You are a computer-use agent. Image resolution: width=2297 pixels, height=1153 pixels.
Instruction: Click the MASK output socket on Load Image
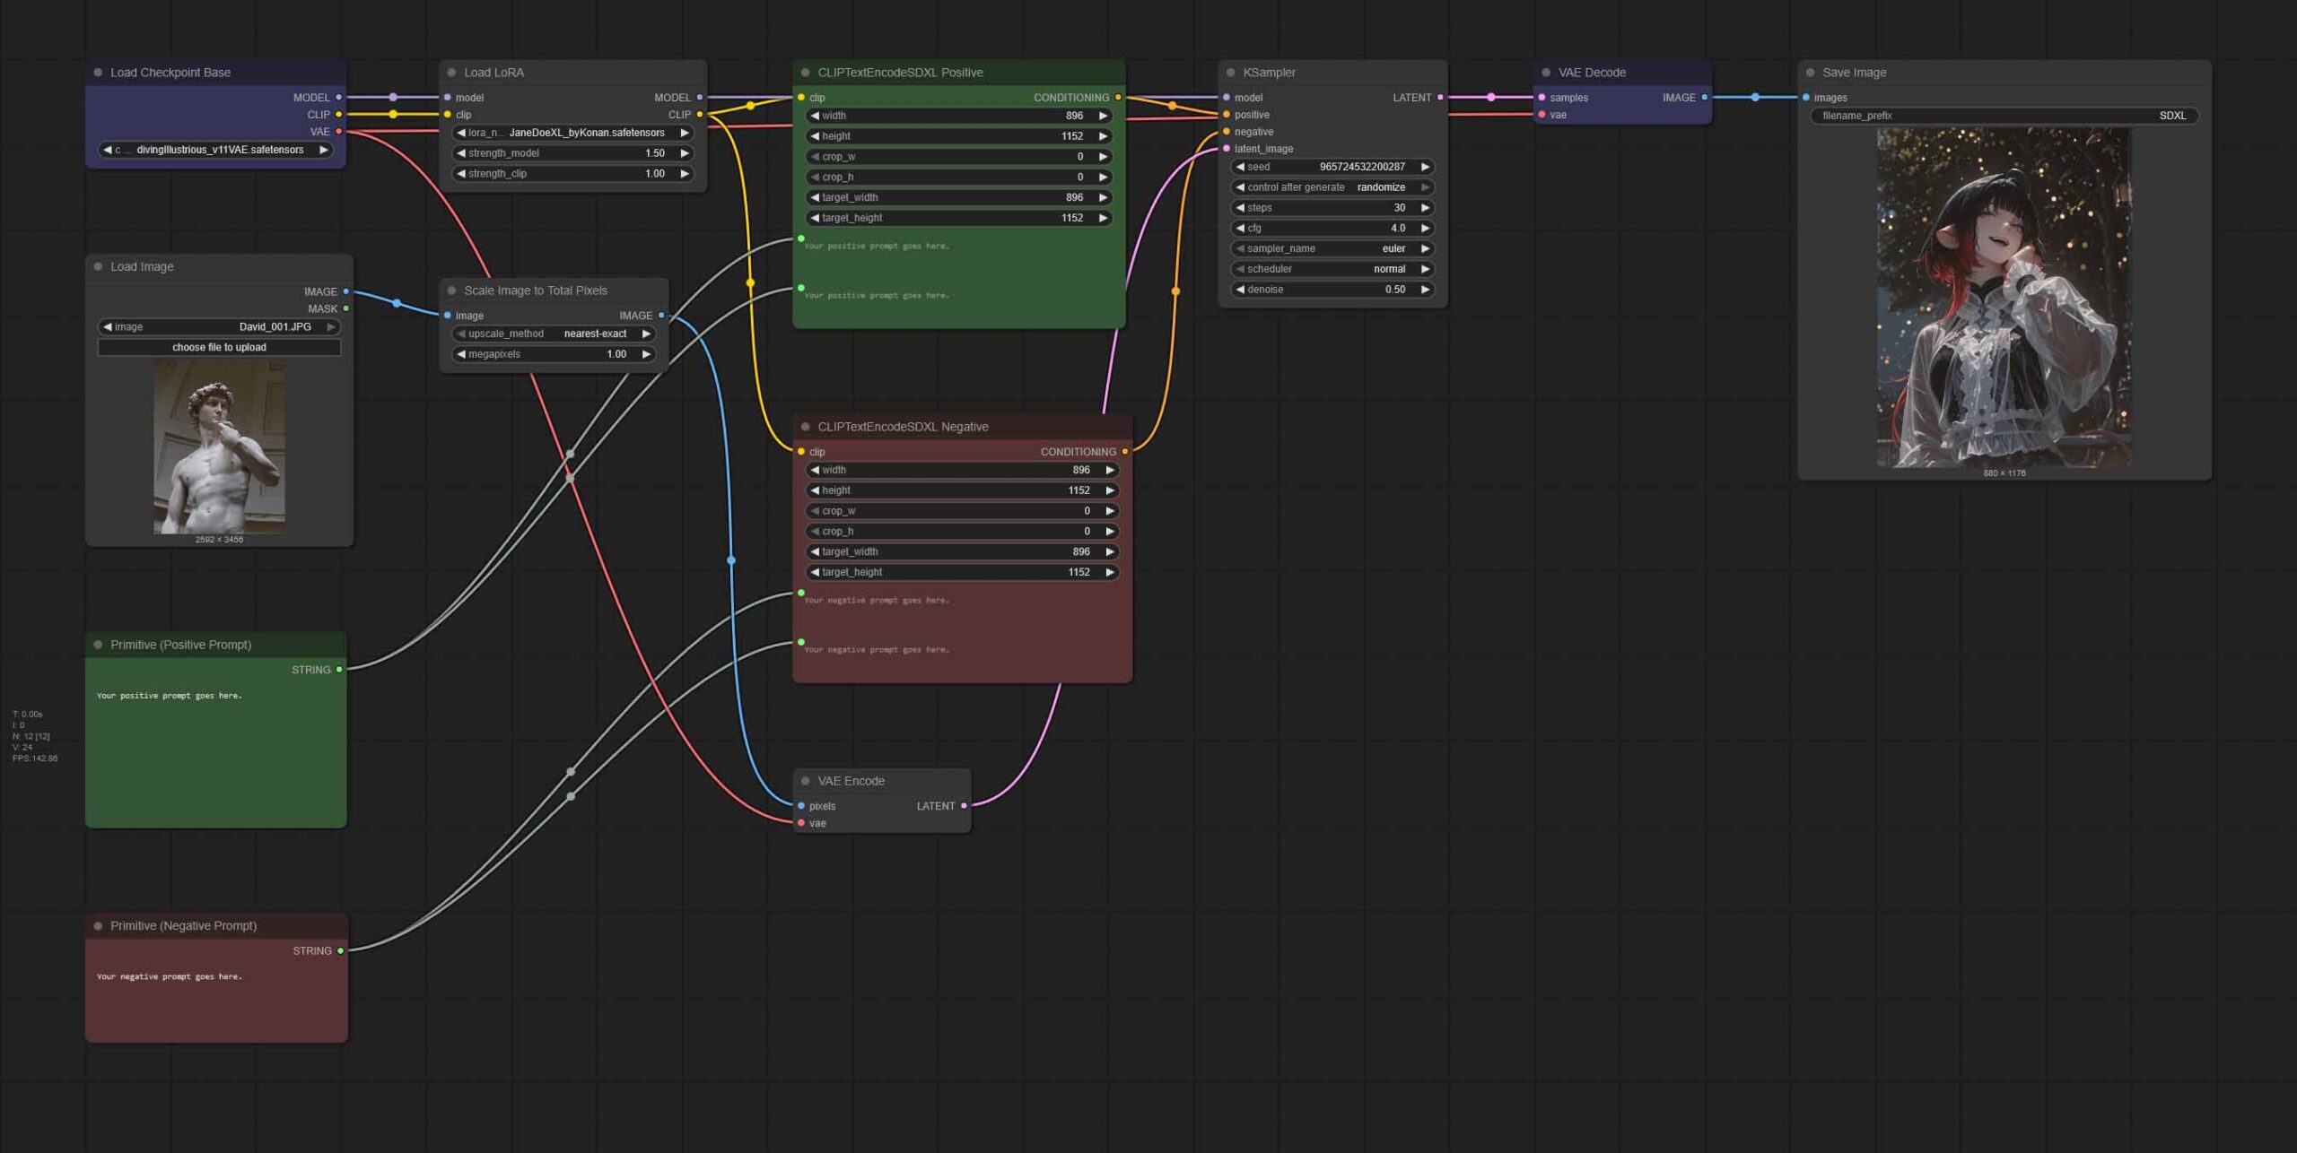point(345,308)
